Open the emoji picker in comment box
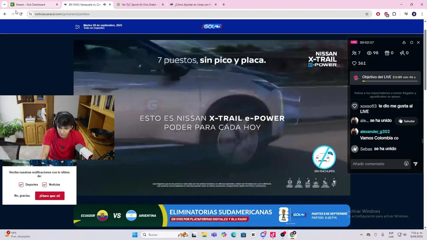 click(x=406, y=164)
